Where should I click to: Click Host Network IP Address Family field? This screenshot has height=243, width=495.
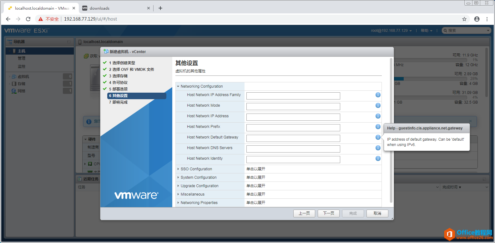click(x=293, y=96)
